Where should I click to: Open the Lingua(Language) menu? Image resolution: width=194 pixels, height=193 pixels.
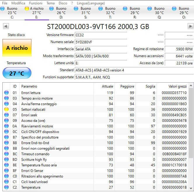pyautogui.click(x=91, y=3)
